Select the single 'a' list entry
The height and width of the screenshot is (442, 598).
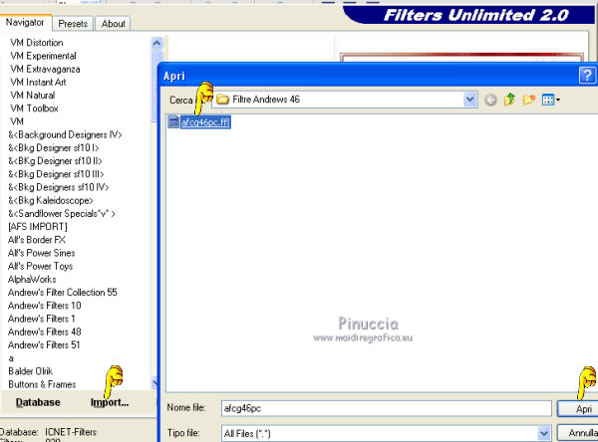[11, 358]
